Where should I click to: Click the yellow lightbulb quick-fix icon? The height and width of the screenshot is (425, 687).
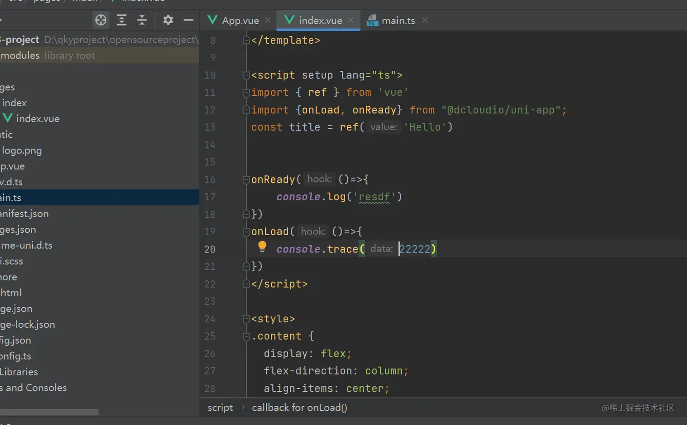[x=262, y=247]
